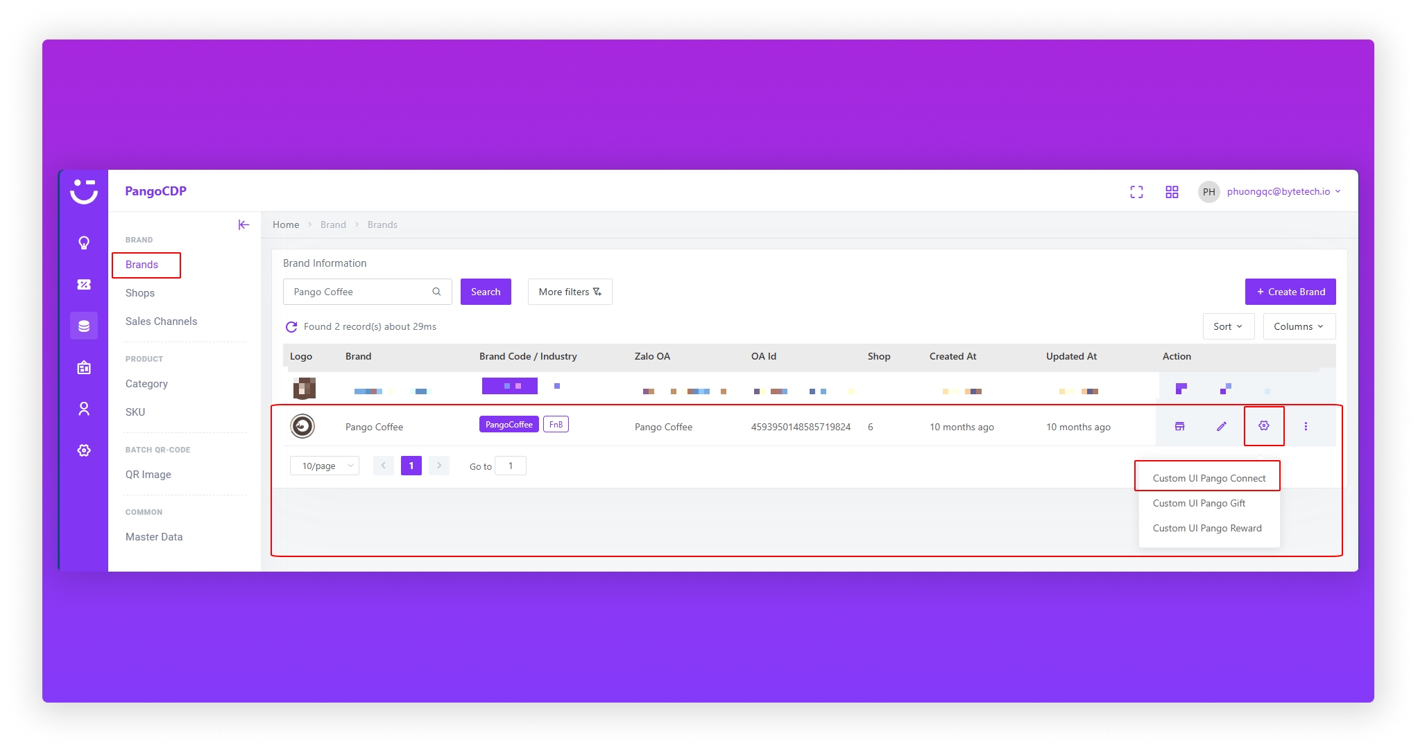This screenshot has height=749, width=1418.
Task: Click the pencil edit icon for Pango Coffee
Action: point(1222,426)
